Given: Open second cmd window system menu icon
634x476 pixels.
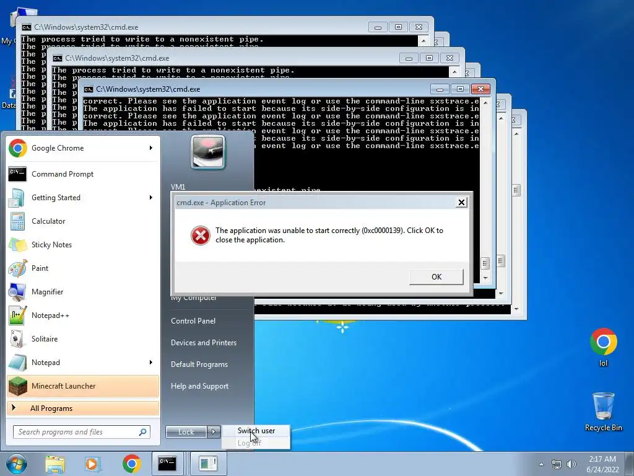Looking at the screenshot, I should [x=58, y=58].
